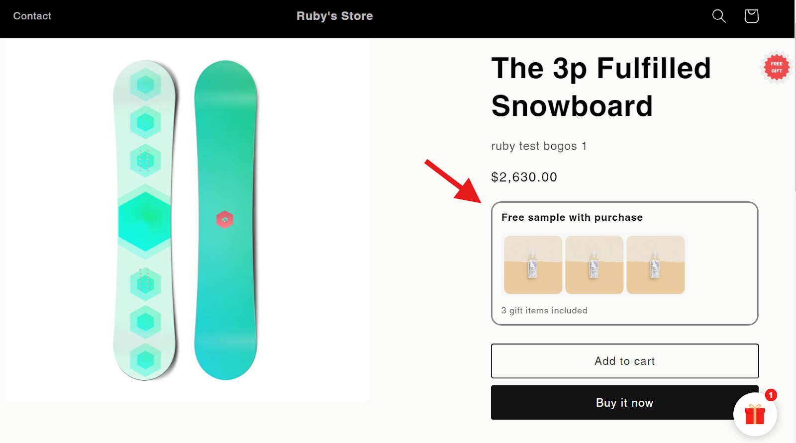796x443 pixels.
Task: Click The 3p Fulfilled Snowboard title
Action: 600,87
